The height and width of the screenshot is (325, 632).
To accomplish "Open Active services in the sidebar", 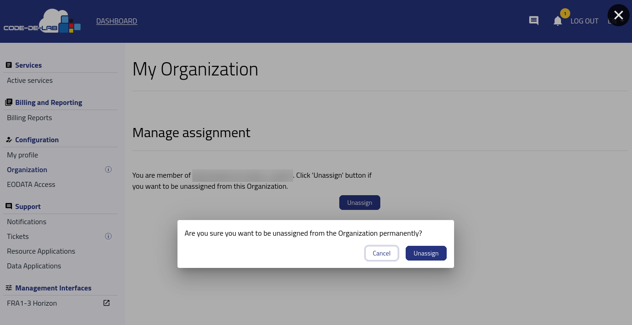I will point(30,81).
